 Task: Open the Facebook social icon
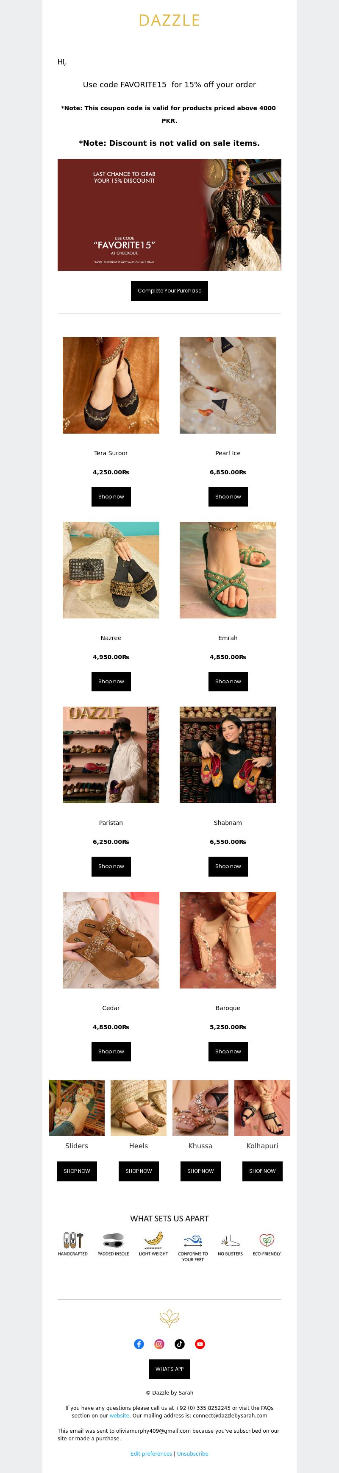click(139, 1344)
